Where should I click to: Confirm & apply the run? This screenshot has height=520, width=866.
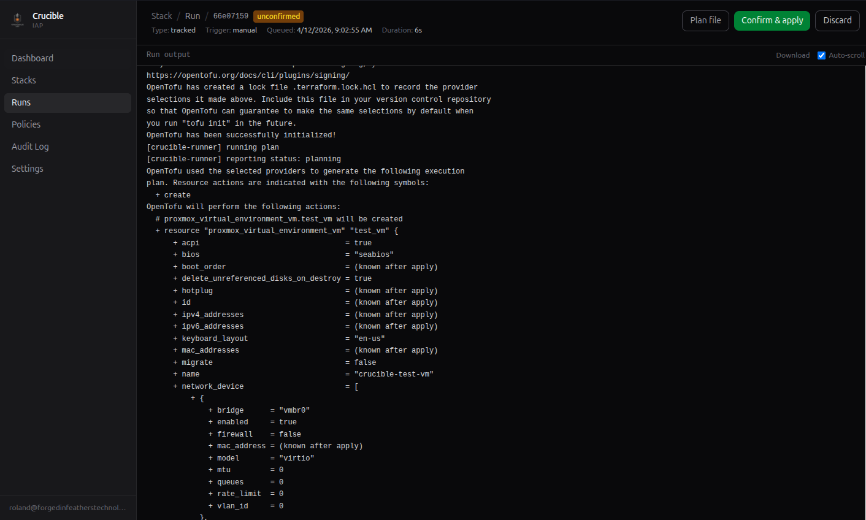click(772, 20)
